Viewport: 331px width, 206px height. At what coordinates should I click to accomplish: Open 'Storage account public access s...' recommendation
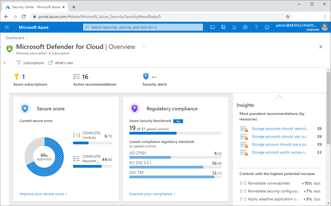point(280,152)
